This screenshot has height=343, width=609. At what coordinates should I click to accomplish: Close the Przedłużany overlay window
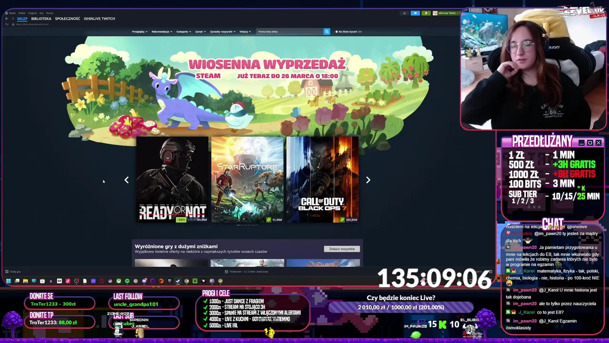pyautogui.click(x=599, y=143)
